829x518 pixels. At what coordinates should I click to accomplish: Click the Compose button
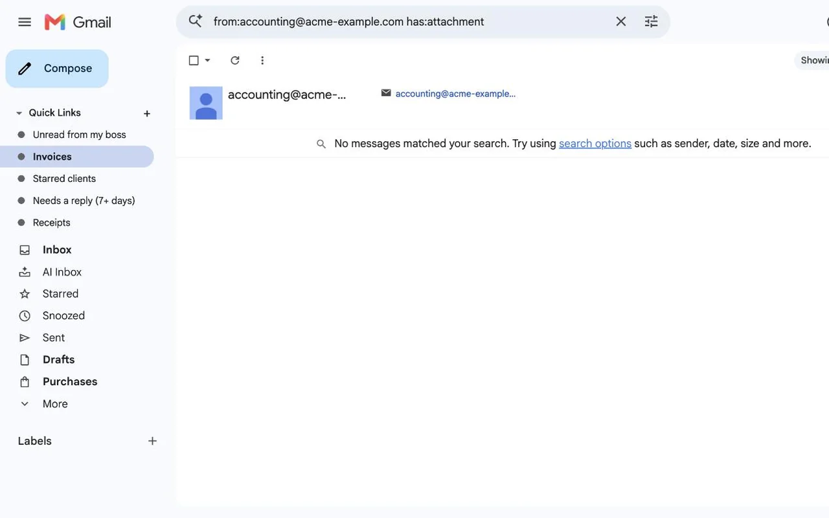(x=57, y=69)
